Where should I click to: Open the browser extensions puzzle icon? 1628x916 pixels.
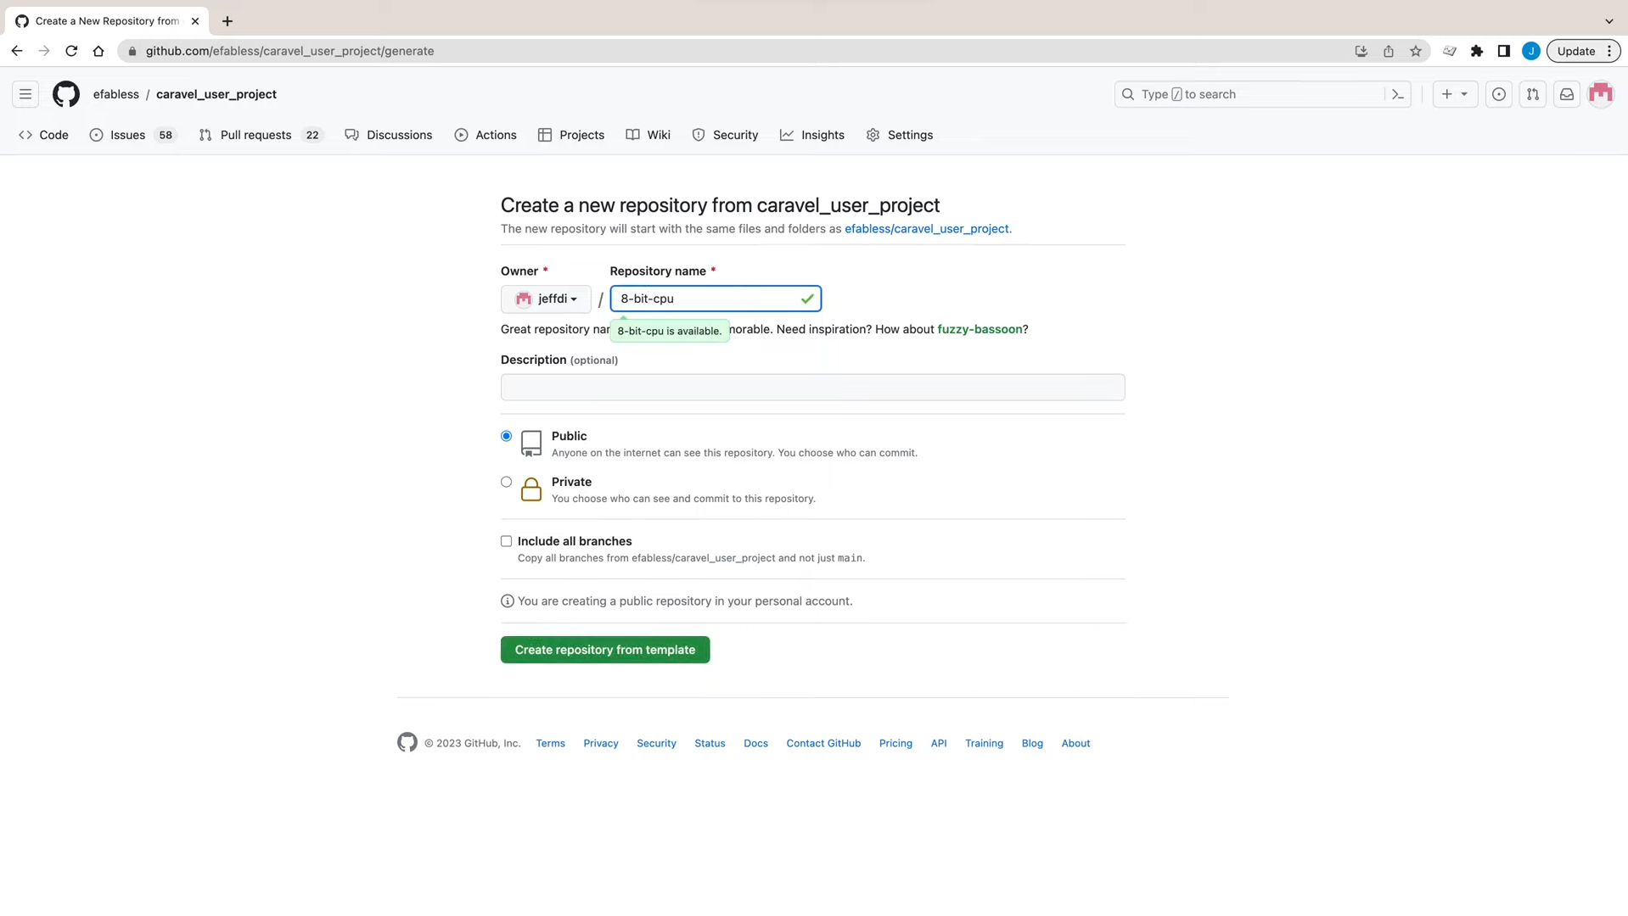(x=1476, y=51)
